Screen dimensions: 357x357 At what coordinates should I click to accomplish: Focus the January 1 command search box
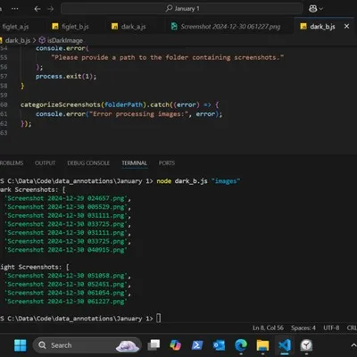pyautogui.click(x=182, y=9)
